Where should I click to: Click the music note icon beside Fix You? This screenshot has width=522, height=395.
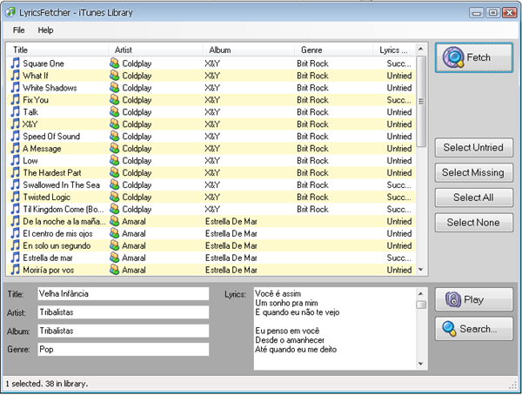(14, 100)
